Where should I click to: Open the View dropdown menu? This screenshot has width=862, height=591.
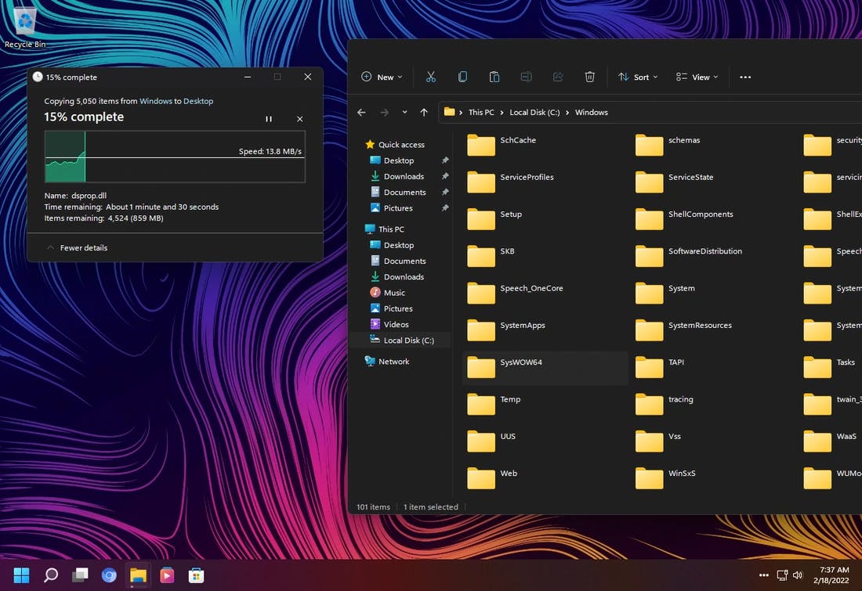697,77
